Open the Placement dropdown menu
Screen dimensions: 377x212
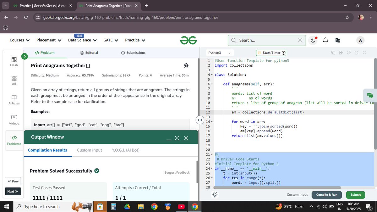tap(48, 40)
